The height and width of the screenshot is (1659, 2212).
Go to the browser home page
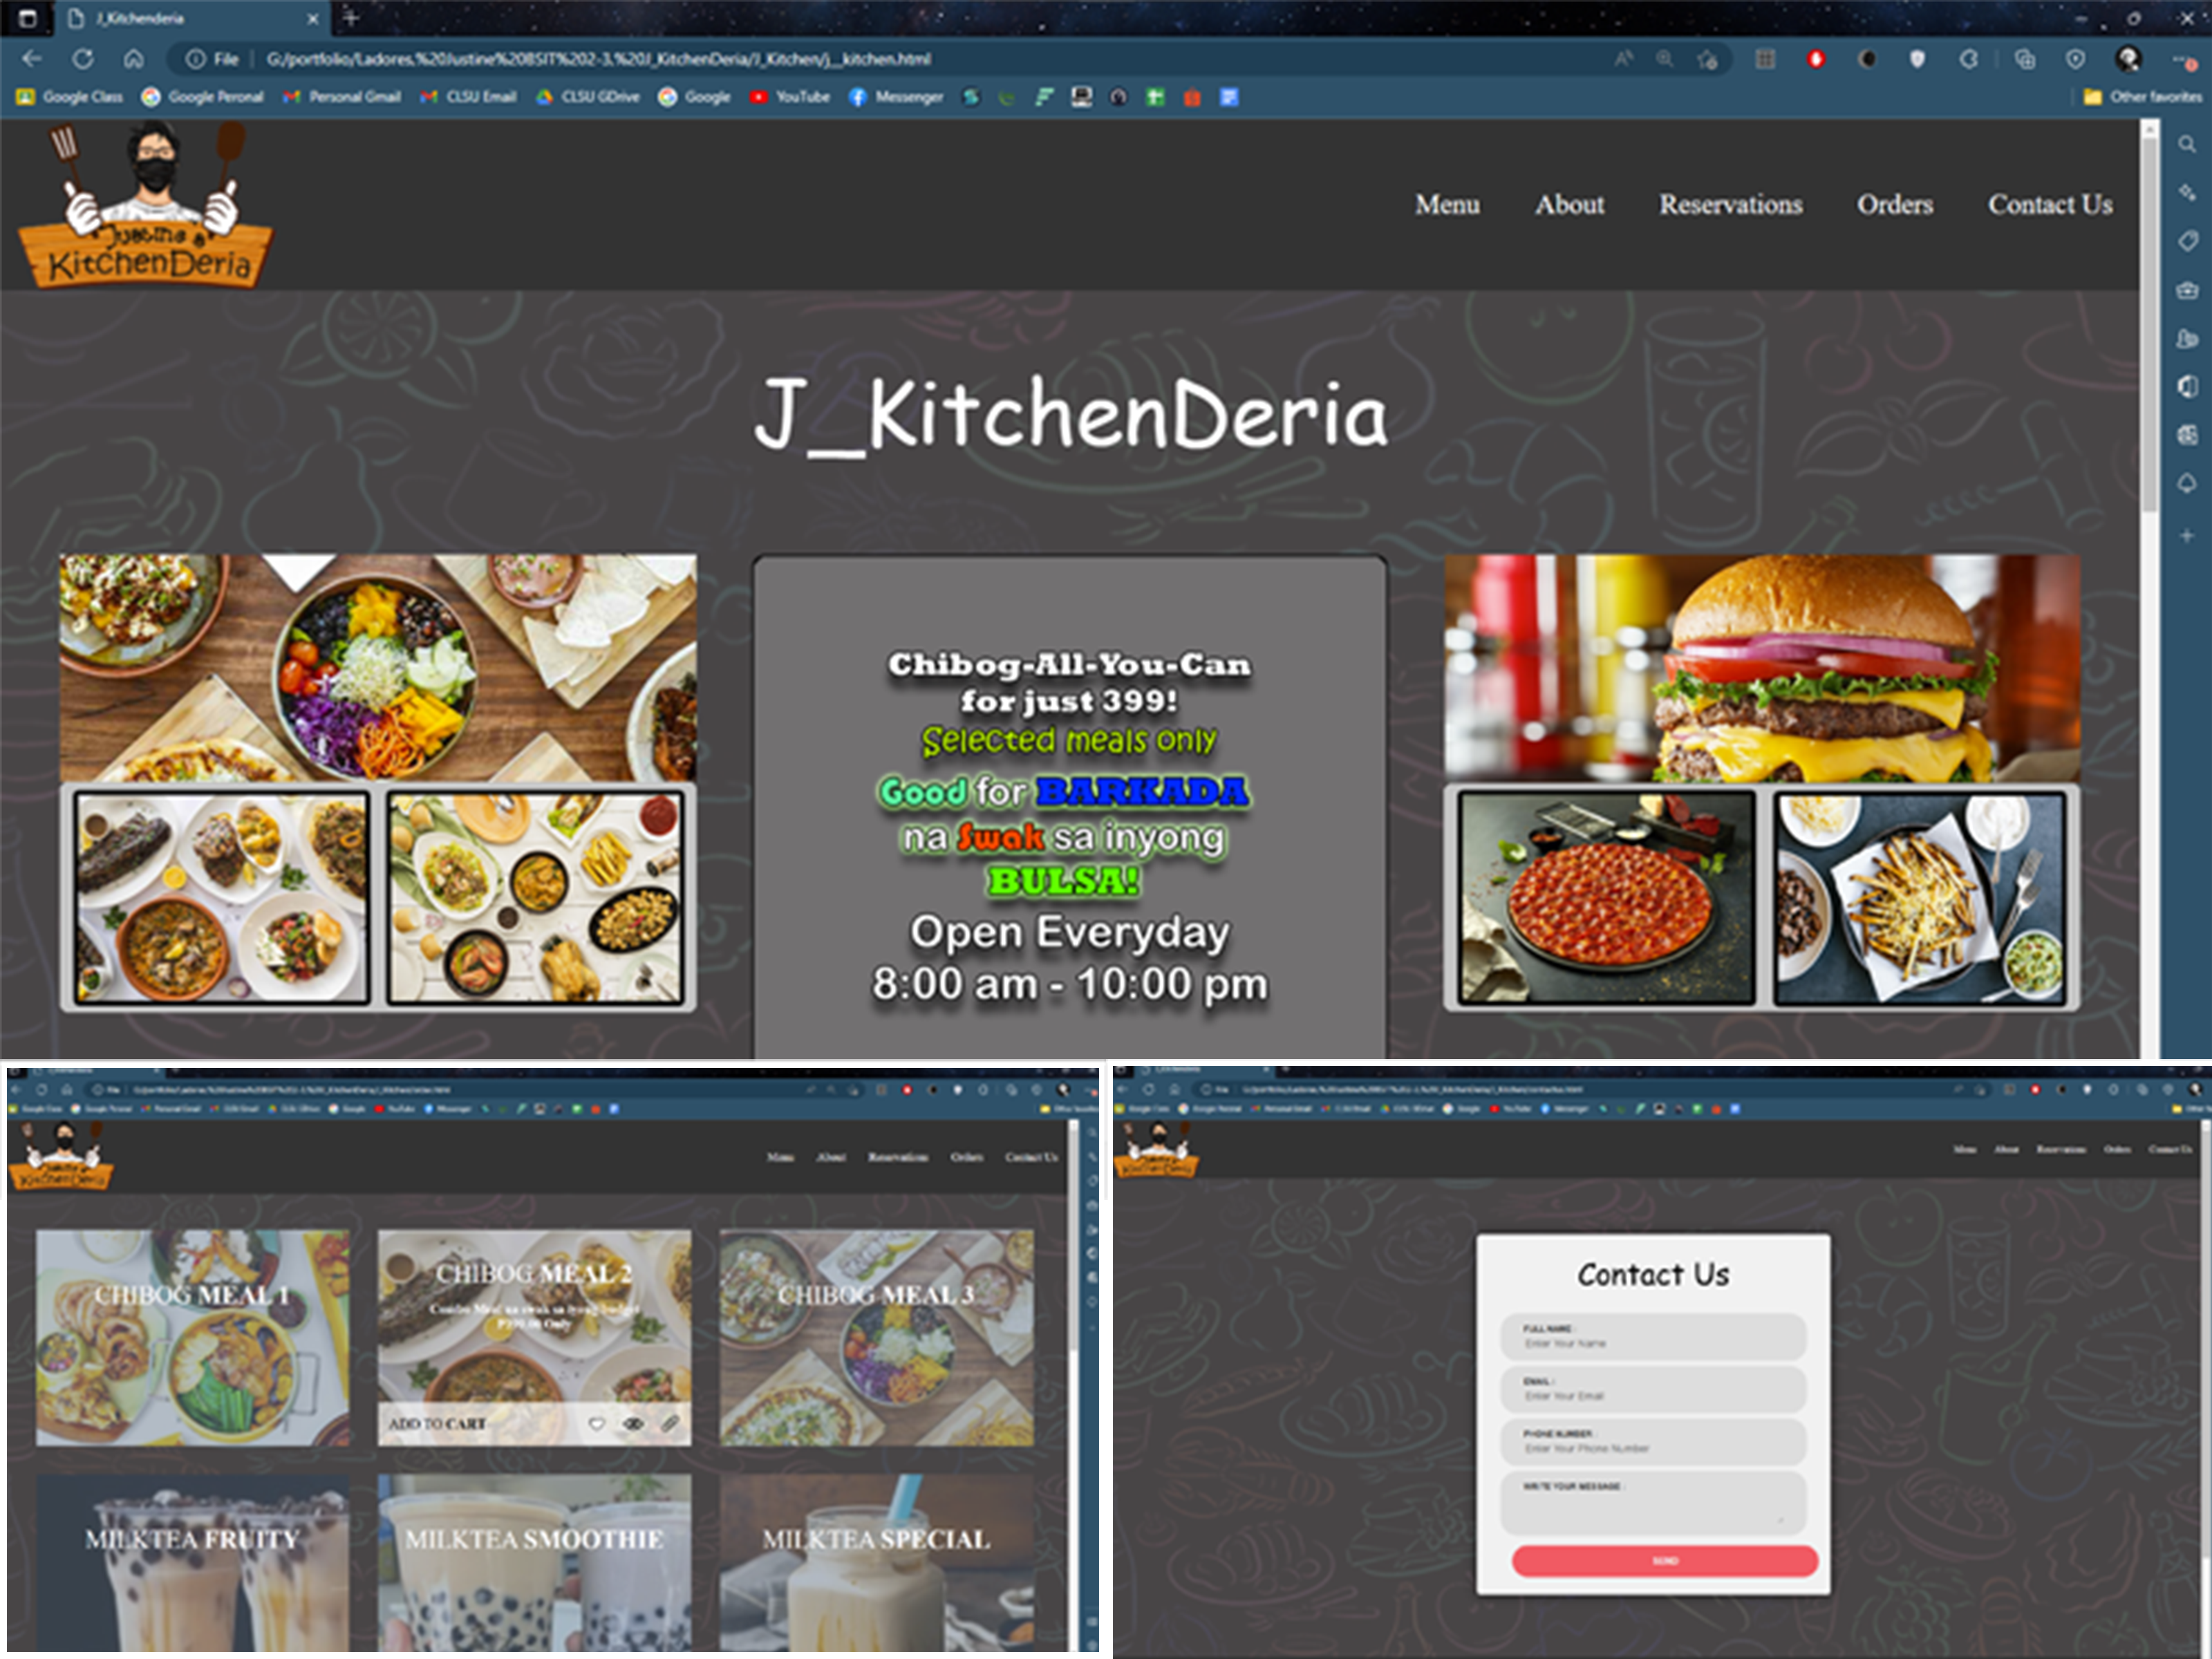[133, 59]
